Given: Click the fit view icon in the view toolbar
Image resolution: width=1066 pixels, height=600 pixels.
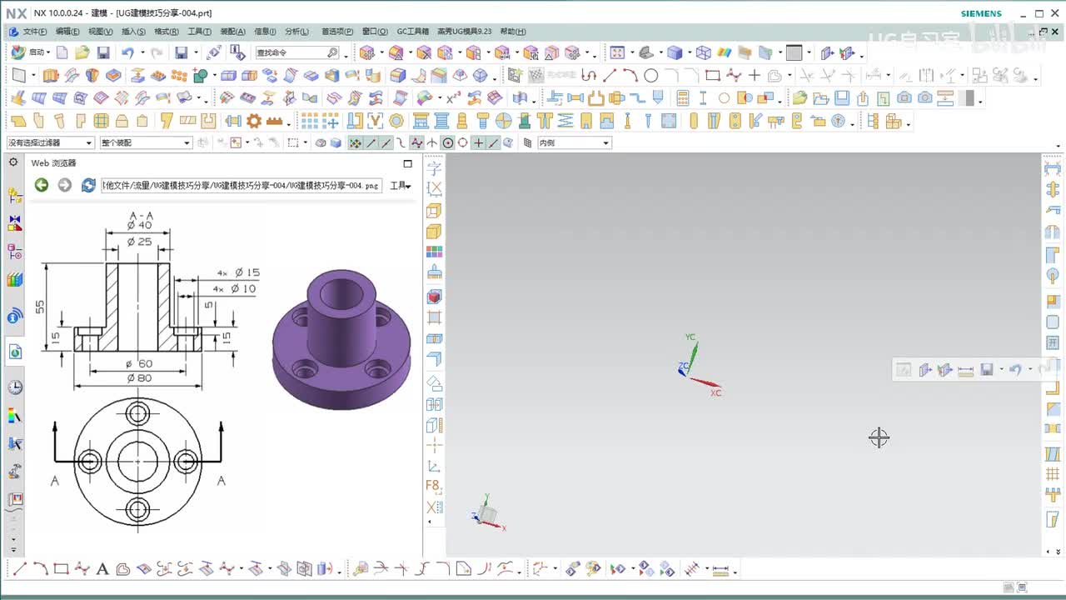Looking at the screenshot, I should pos(616,52).
